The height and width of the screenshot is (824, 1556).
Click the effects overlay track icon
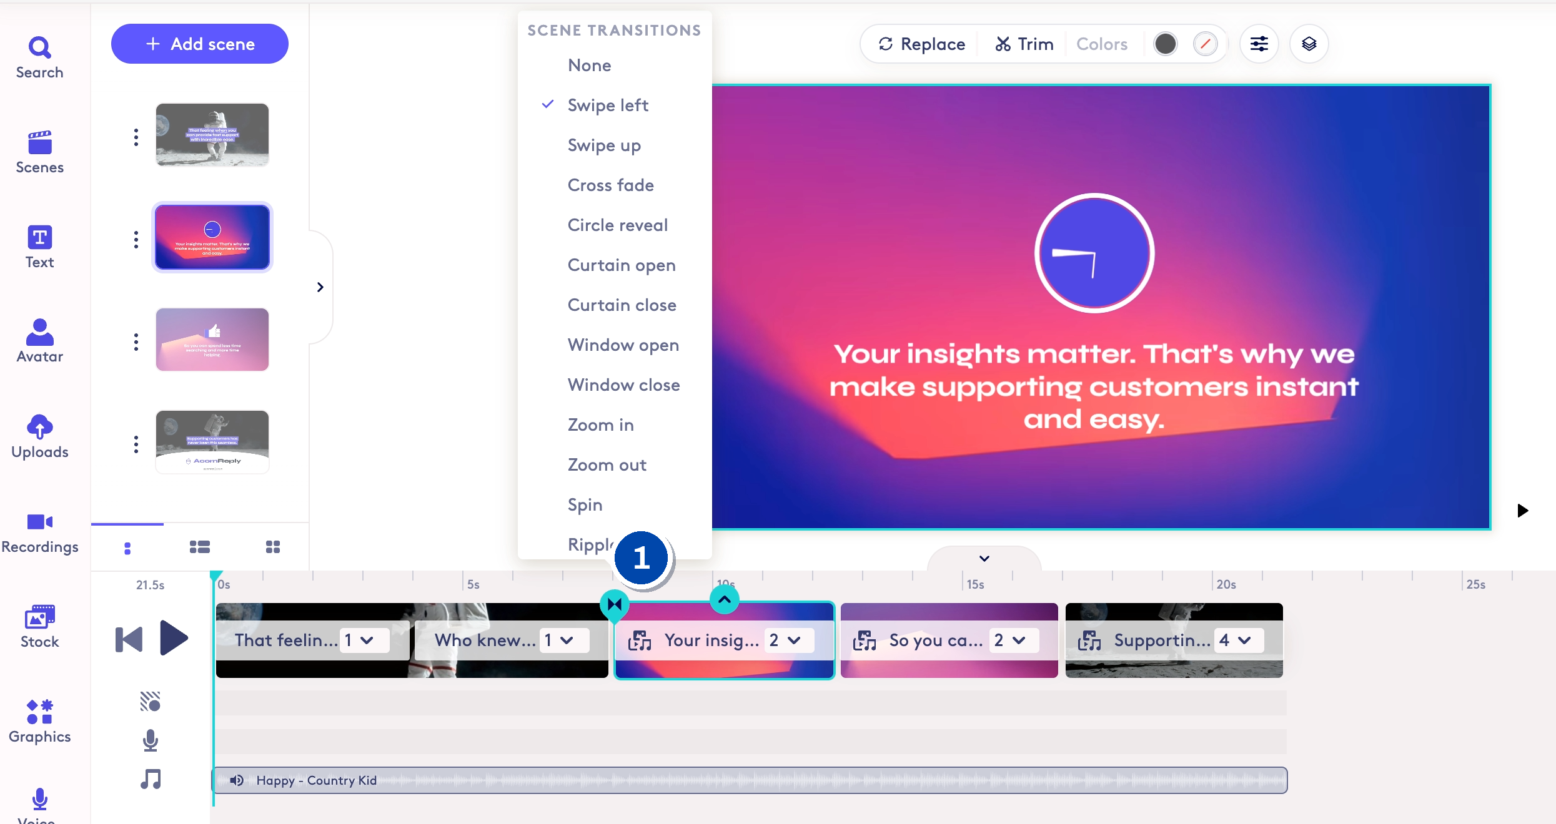tap(151, 702)
